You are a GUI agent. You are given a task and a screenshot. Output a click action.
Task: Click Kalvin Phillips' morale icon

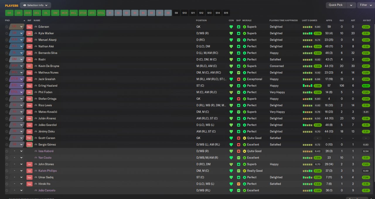pos(244,171)
